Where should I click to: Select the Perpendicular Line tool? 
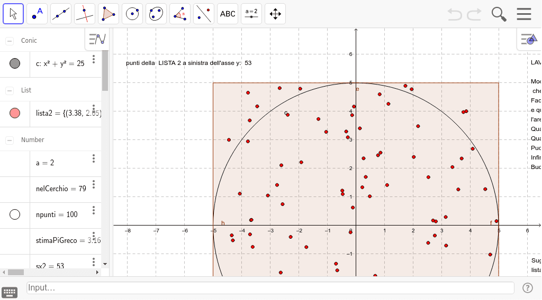tap(85, 14)
